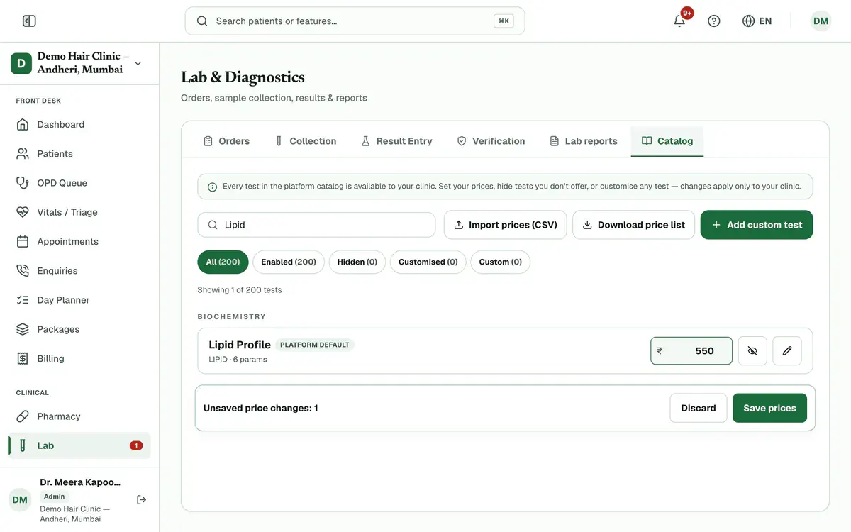Viewport: 851px width, 532px height.
Task: Click the Admin role badge
Action: [55, 497]
